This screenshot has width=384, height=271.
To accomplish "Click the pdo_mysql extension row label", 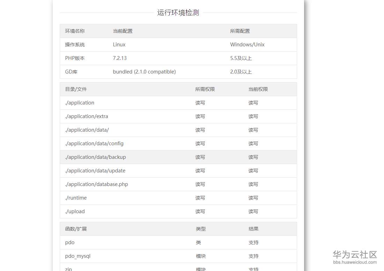I will tap(77, 256).
